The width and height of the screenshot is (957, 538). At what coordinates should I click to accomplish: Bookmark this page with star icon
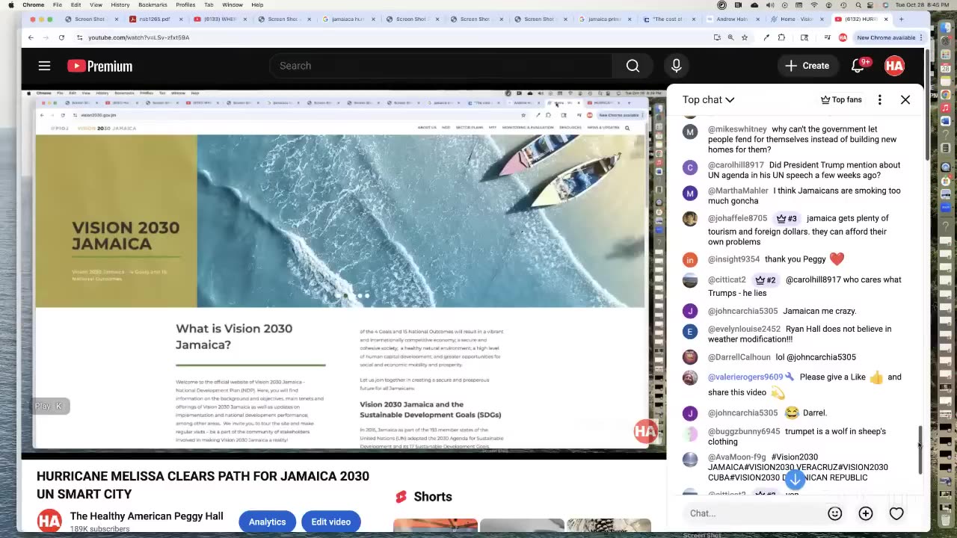[744, 37]
